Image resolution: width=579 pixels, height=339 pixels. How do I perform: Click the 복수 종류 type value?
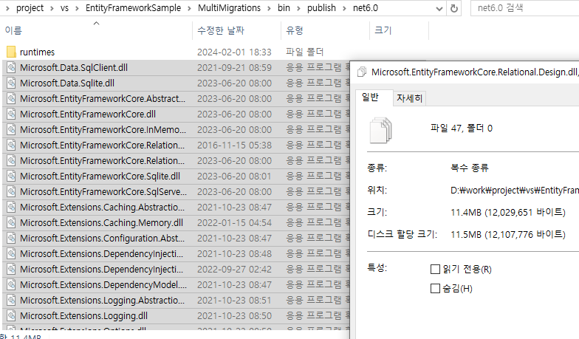point(470,168)
